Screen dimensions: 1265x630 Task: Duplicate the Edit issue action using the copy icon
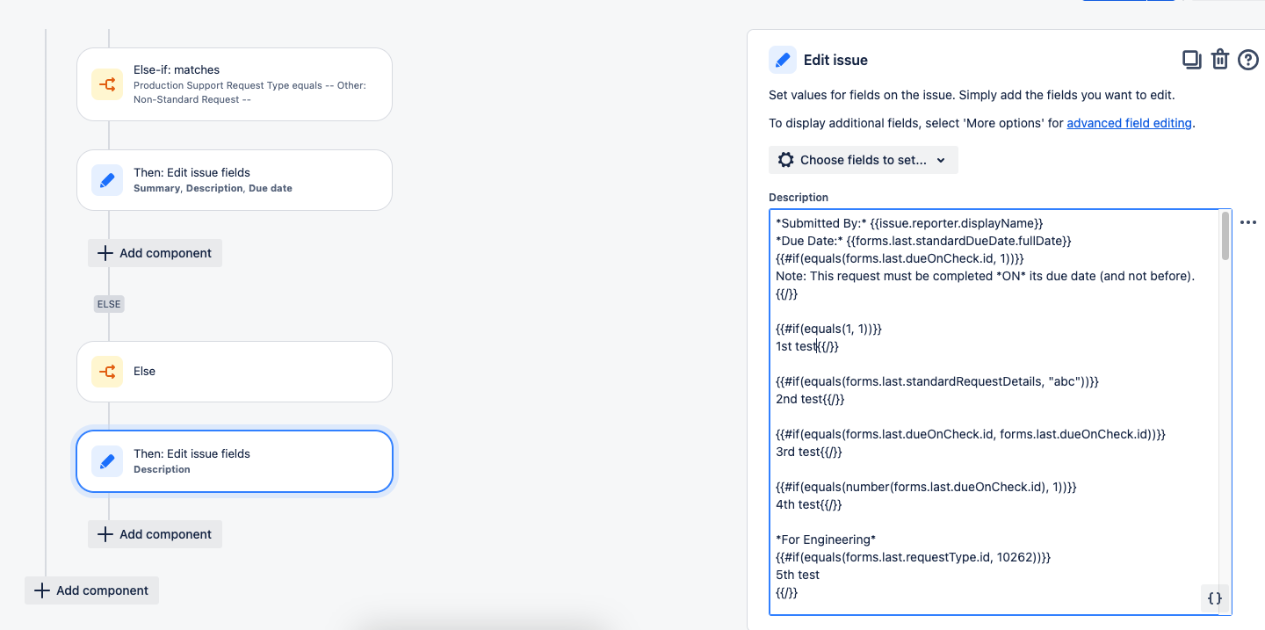(x=1191, y=60)
